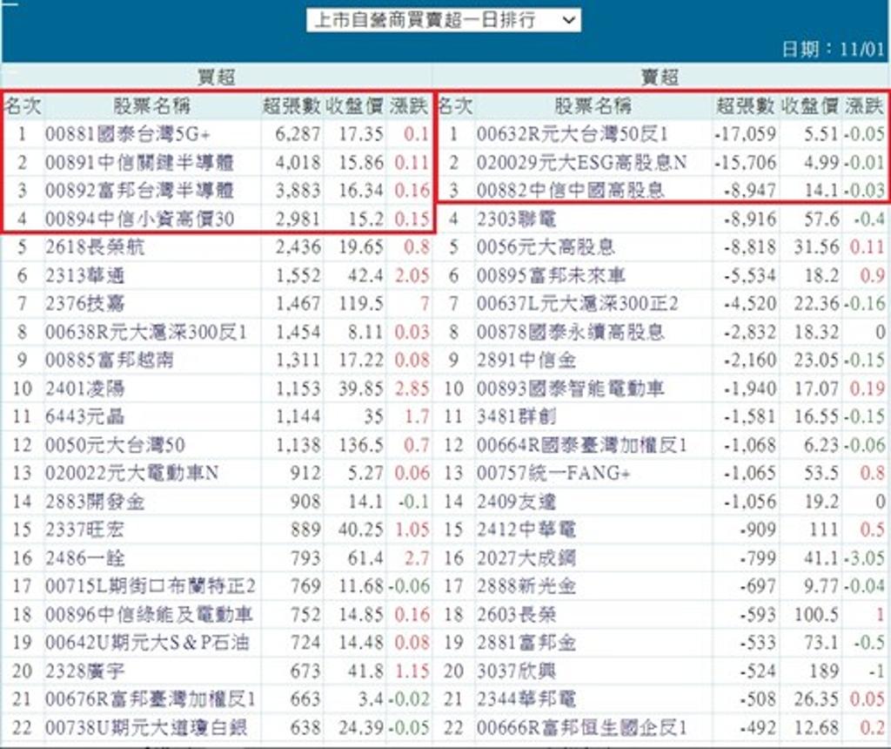Click 日期：11/01 date label

tap(833, 50)
